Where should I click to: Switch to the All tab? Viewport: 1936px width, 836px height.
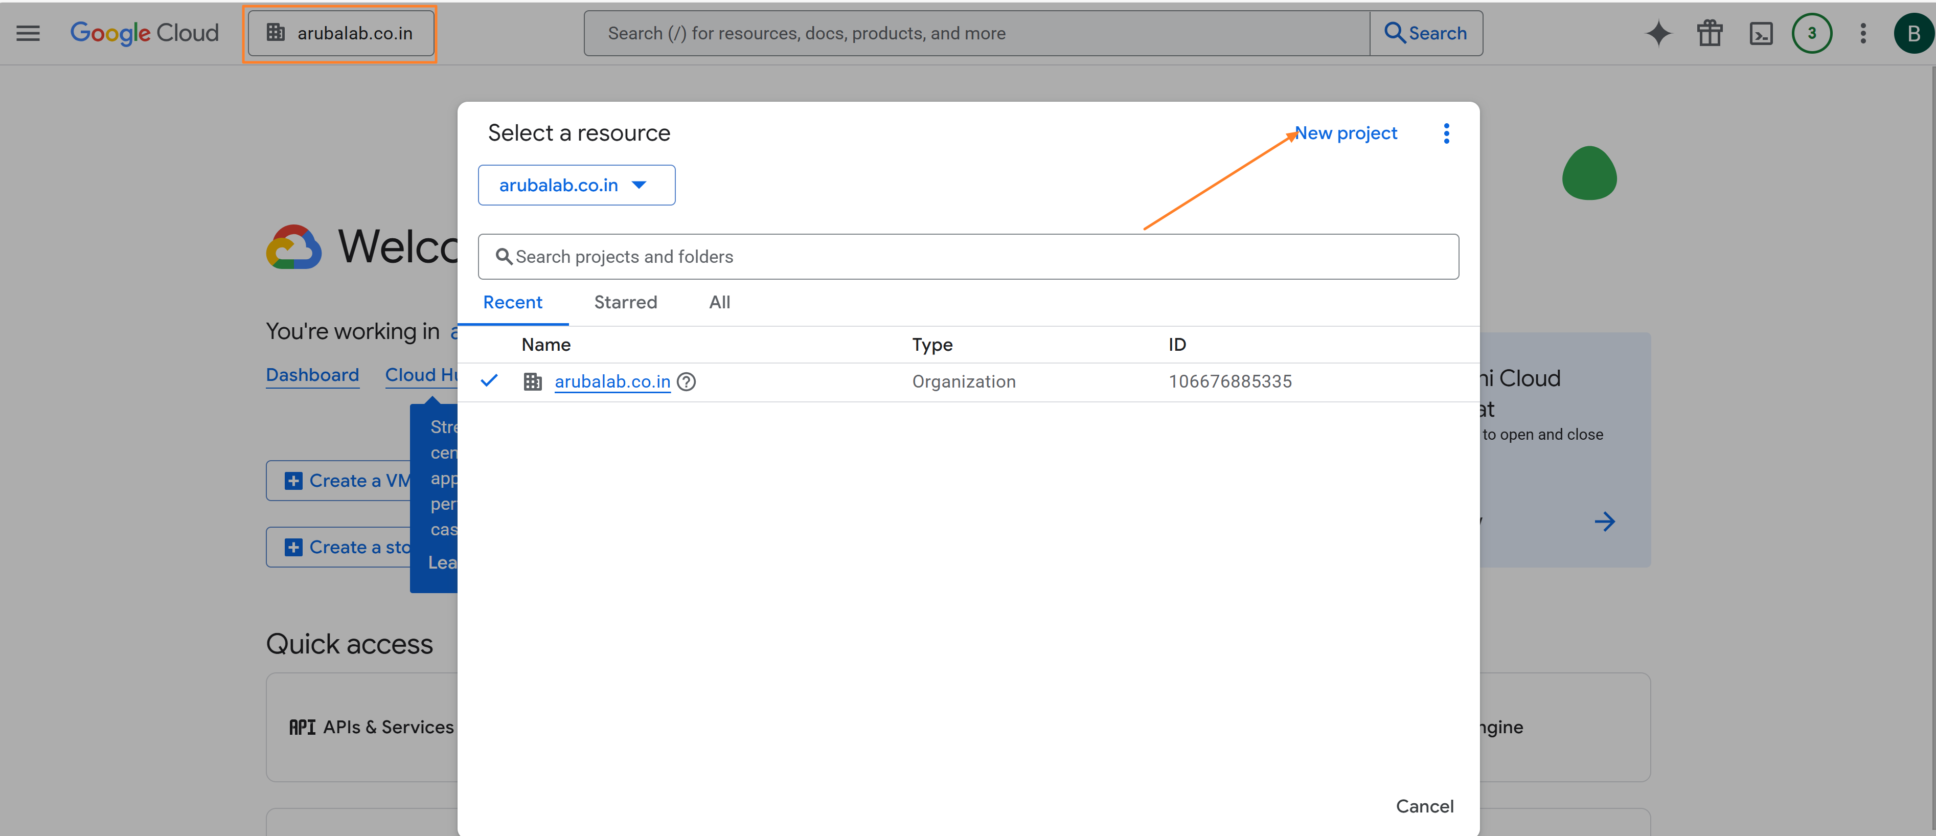click(x=719, y=302)
